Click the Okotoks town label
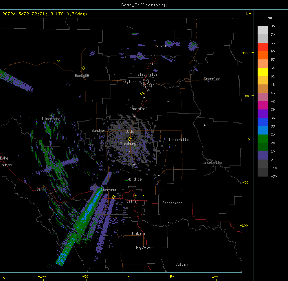 coord(138,234)
